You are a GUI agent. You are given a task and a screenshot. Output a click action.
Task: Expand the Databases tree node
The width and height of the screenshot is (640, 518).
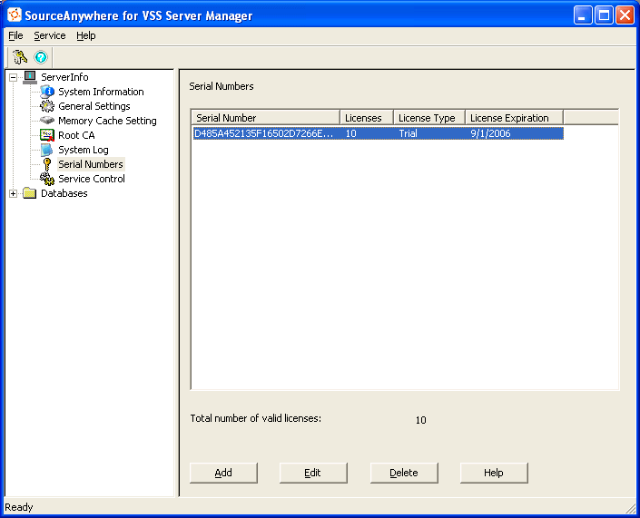[14, 193]
